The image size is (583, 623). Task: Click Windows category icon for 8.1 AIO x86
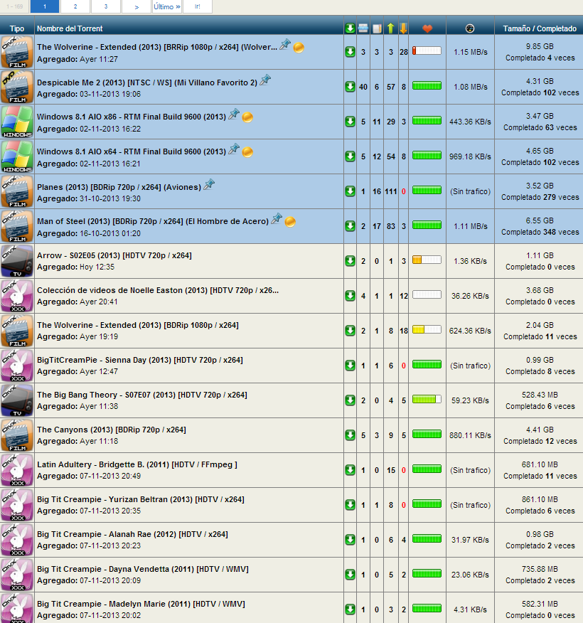17,122
